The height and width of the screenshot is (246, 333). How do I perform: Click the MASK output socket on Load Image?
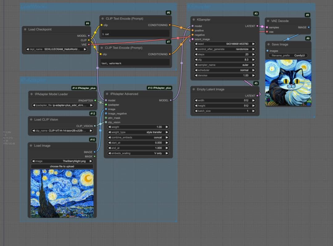point(95,156)
